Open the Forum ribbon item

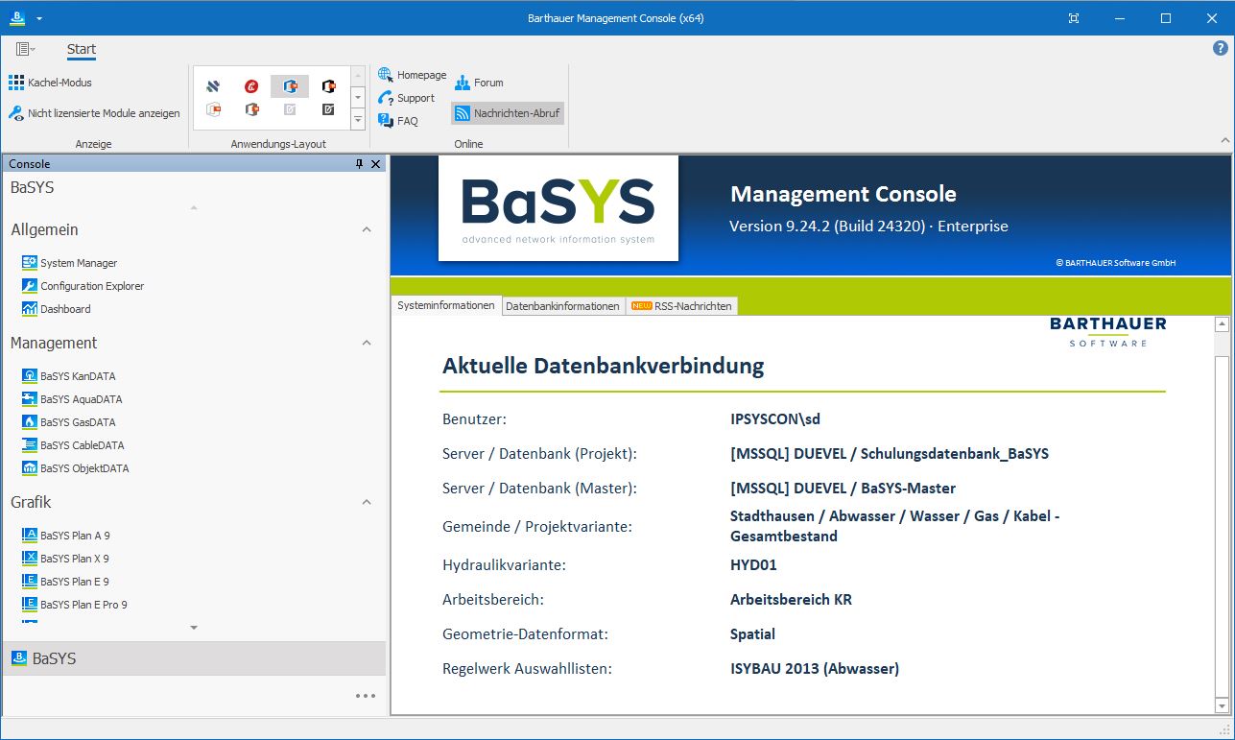click(x=479, y=83)
